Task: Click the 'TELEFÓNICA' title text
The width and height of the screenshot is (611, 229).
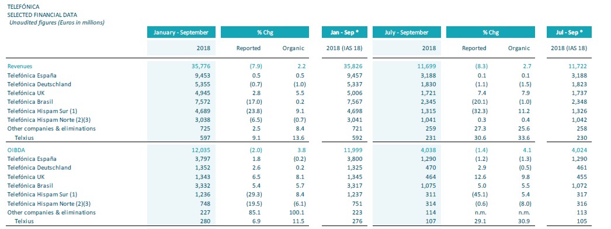Action: pyautogui.click(x=23, y=7)
